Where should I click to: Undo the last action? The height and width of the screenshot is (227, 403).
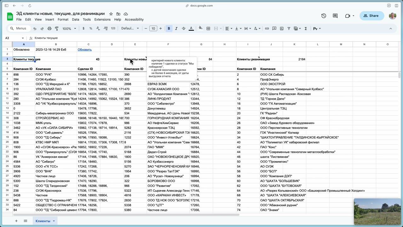pos(35,28)
